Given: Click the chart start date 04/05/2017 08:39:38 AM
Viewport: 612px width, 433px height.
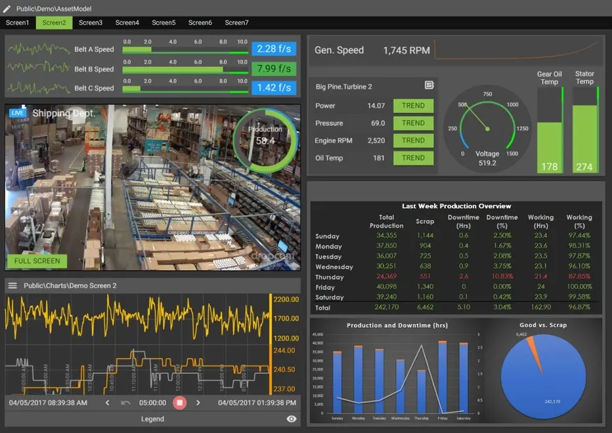Looking at the screenshot, I should pyautogui.click(x=48, y=402).
